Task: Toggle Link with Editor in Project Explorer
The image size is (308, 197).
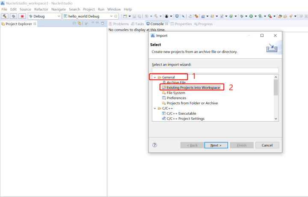Action: click(x=80, y=24)
